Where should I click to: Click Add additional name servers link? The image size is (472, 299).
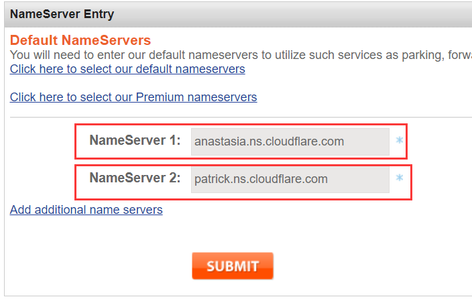pyautogui.click(x=86, y=210)
